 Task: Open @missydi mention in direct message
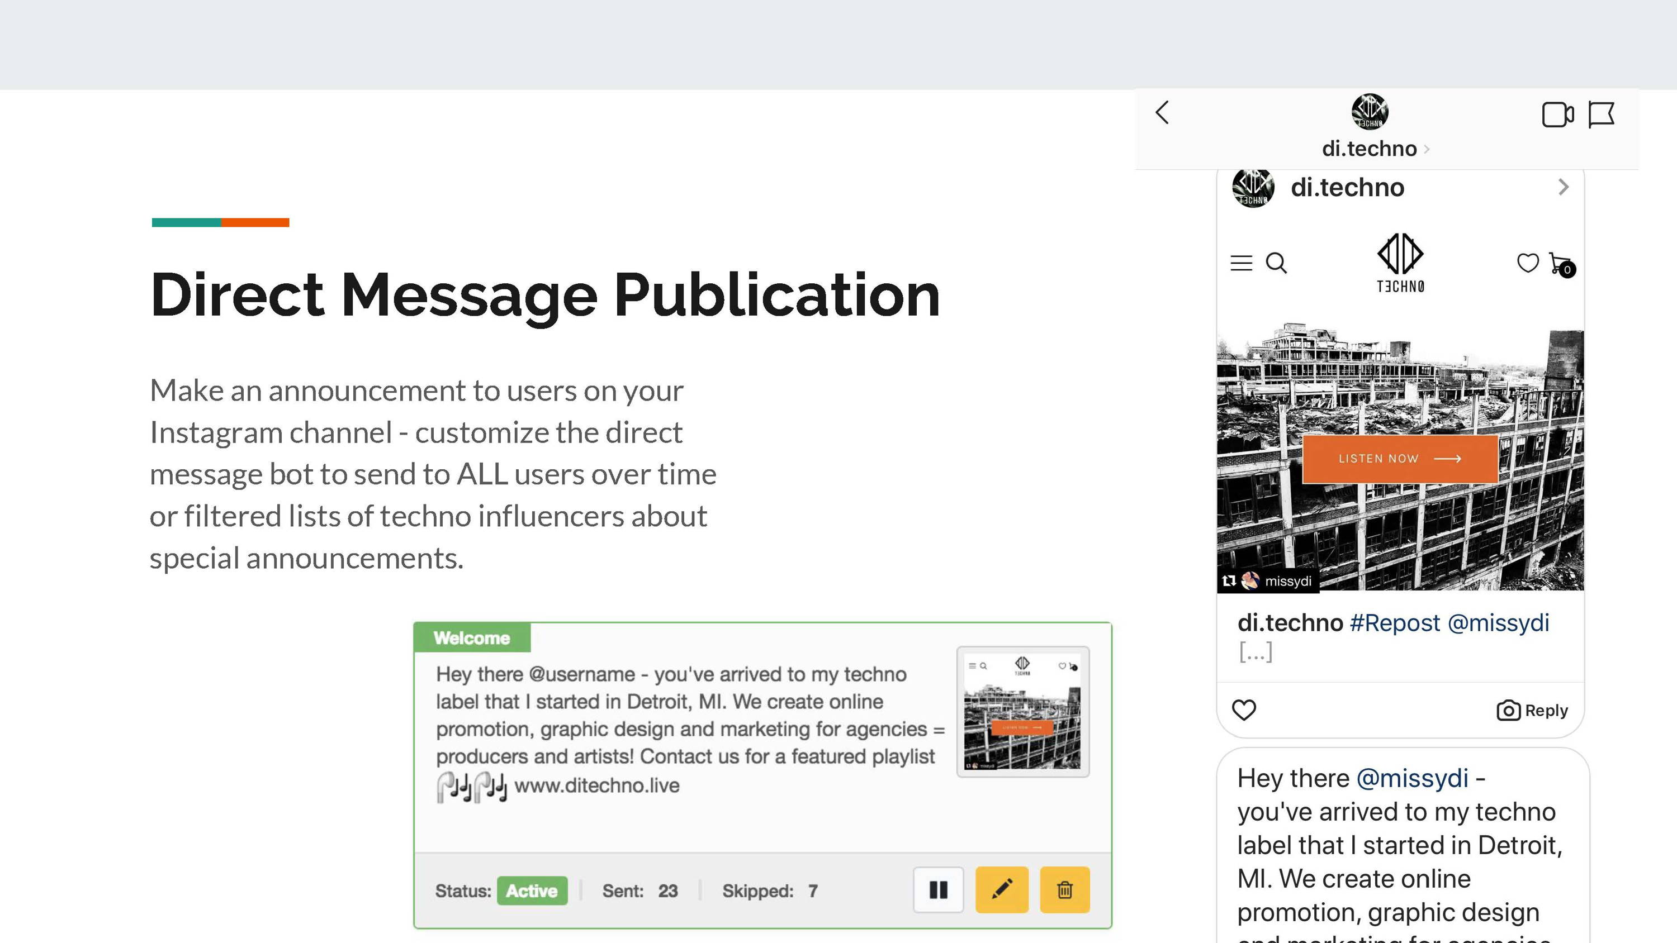pos(1412,778)
